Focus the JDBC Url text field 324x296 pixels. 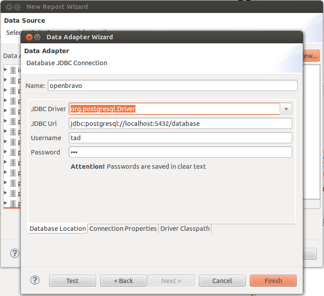181,123
